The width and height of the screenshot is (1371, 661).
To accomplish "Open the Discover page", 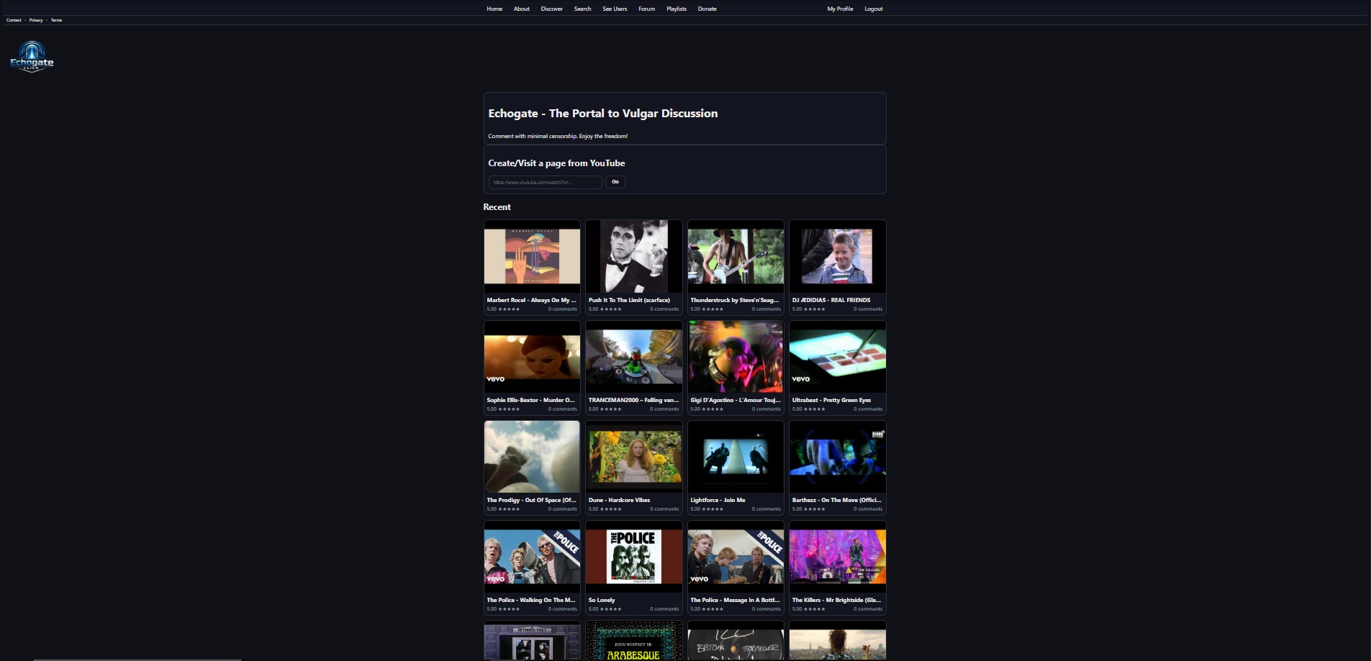I will [x=551, y=9].
